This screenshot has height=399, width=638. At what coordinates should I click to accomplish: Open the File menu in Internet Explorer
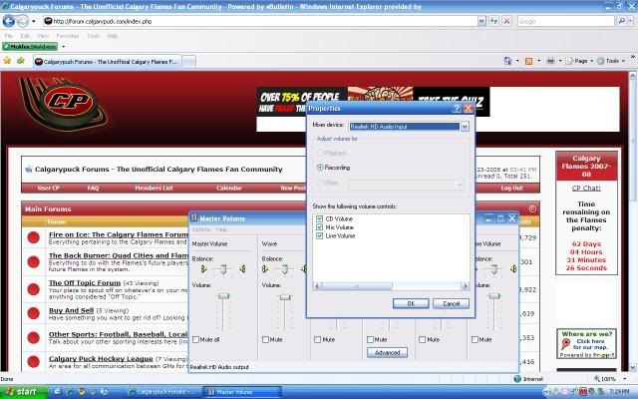[9, 36]
